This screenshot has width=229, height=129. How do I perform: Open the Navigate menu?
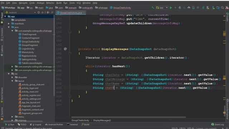click(23, 3)
